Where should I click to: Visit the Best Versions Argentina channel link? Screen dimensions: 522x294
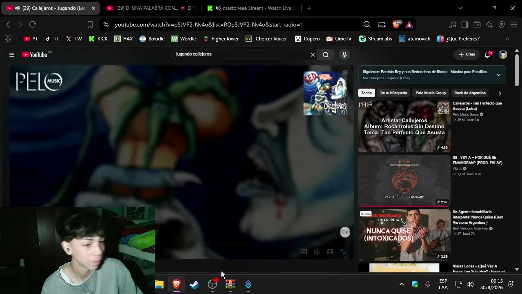coord(470,228)
